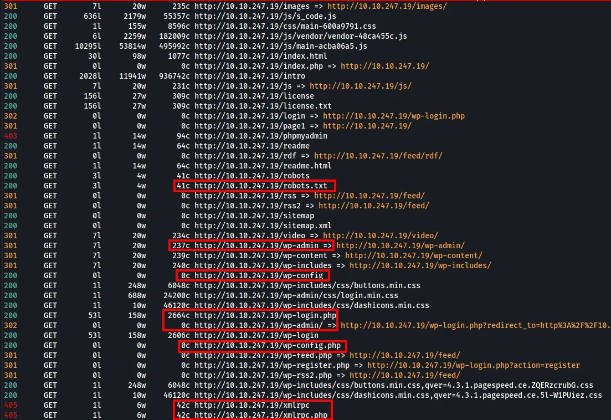
Task: Click the license.txt URL
Action: pyautogui.click(x=263, y=106)
